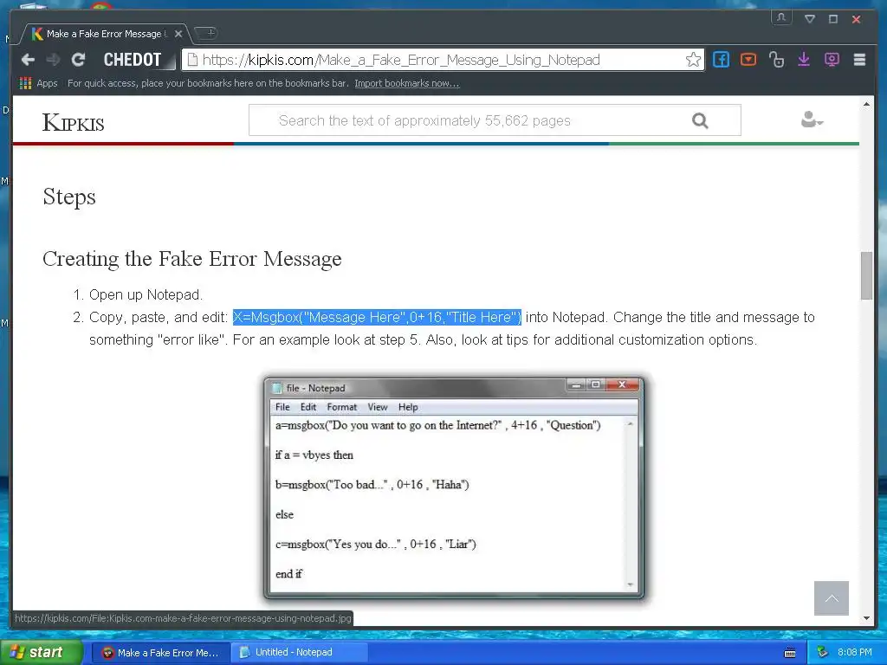Click the Creating the Fake Error Message heading
This screenshot has width=887, height=665.
click(192, 259)
